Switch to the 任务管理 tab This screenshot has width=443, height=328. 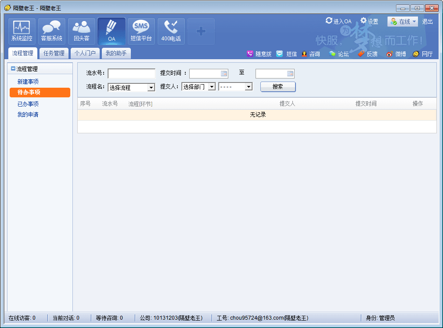pyautogui.click(x=55, y=53)
